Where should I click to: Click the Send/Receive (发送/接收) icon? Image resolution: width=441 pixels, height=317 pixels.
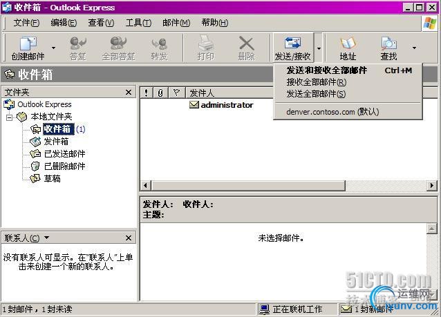click(293, 48)
